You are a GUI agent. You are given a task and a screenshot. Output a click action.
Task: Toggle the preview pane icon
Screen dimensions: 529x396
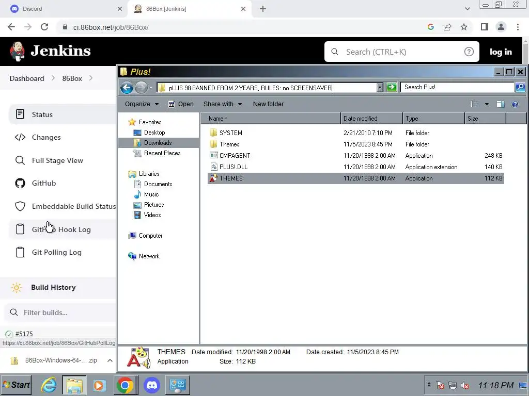tap(500, 104)
